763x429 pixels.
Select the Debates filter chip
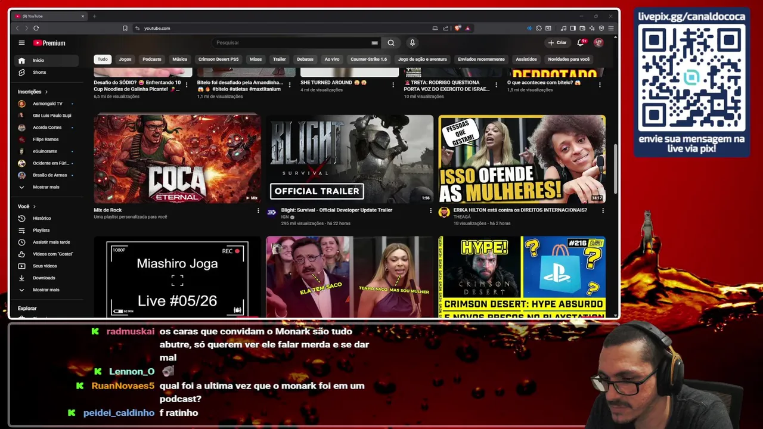[305, 59]
